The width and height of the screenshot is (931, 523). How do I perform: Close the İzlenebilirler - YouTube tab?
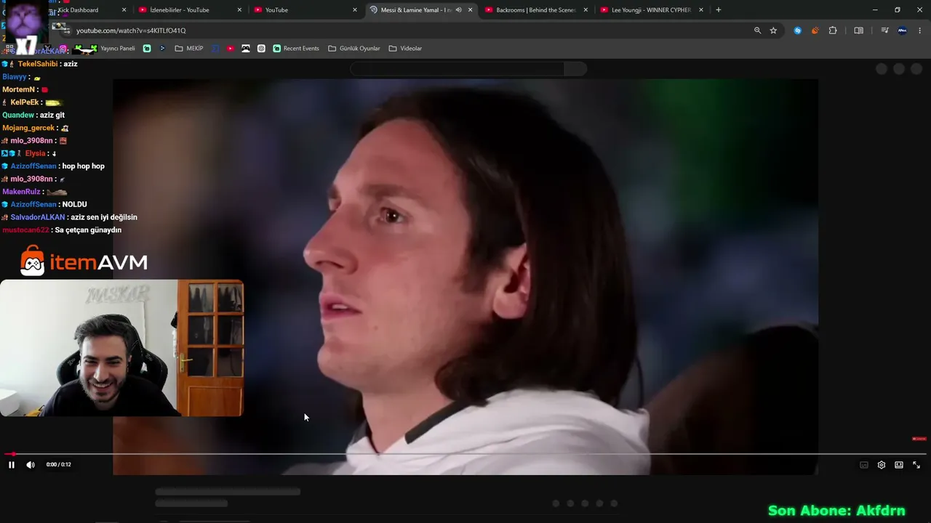239,10
